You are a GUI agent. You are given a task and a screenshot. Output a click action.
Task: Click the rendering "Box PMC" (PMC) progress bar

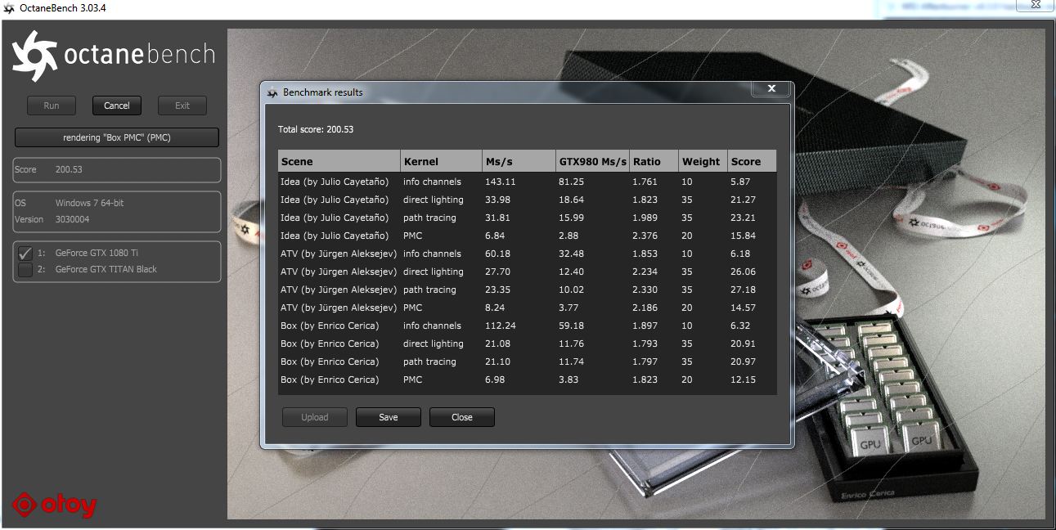tap(117, 137)
